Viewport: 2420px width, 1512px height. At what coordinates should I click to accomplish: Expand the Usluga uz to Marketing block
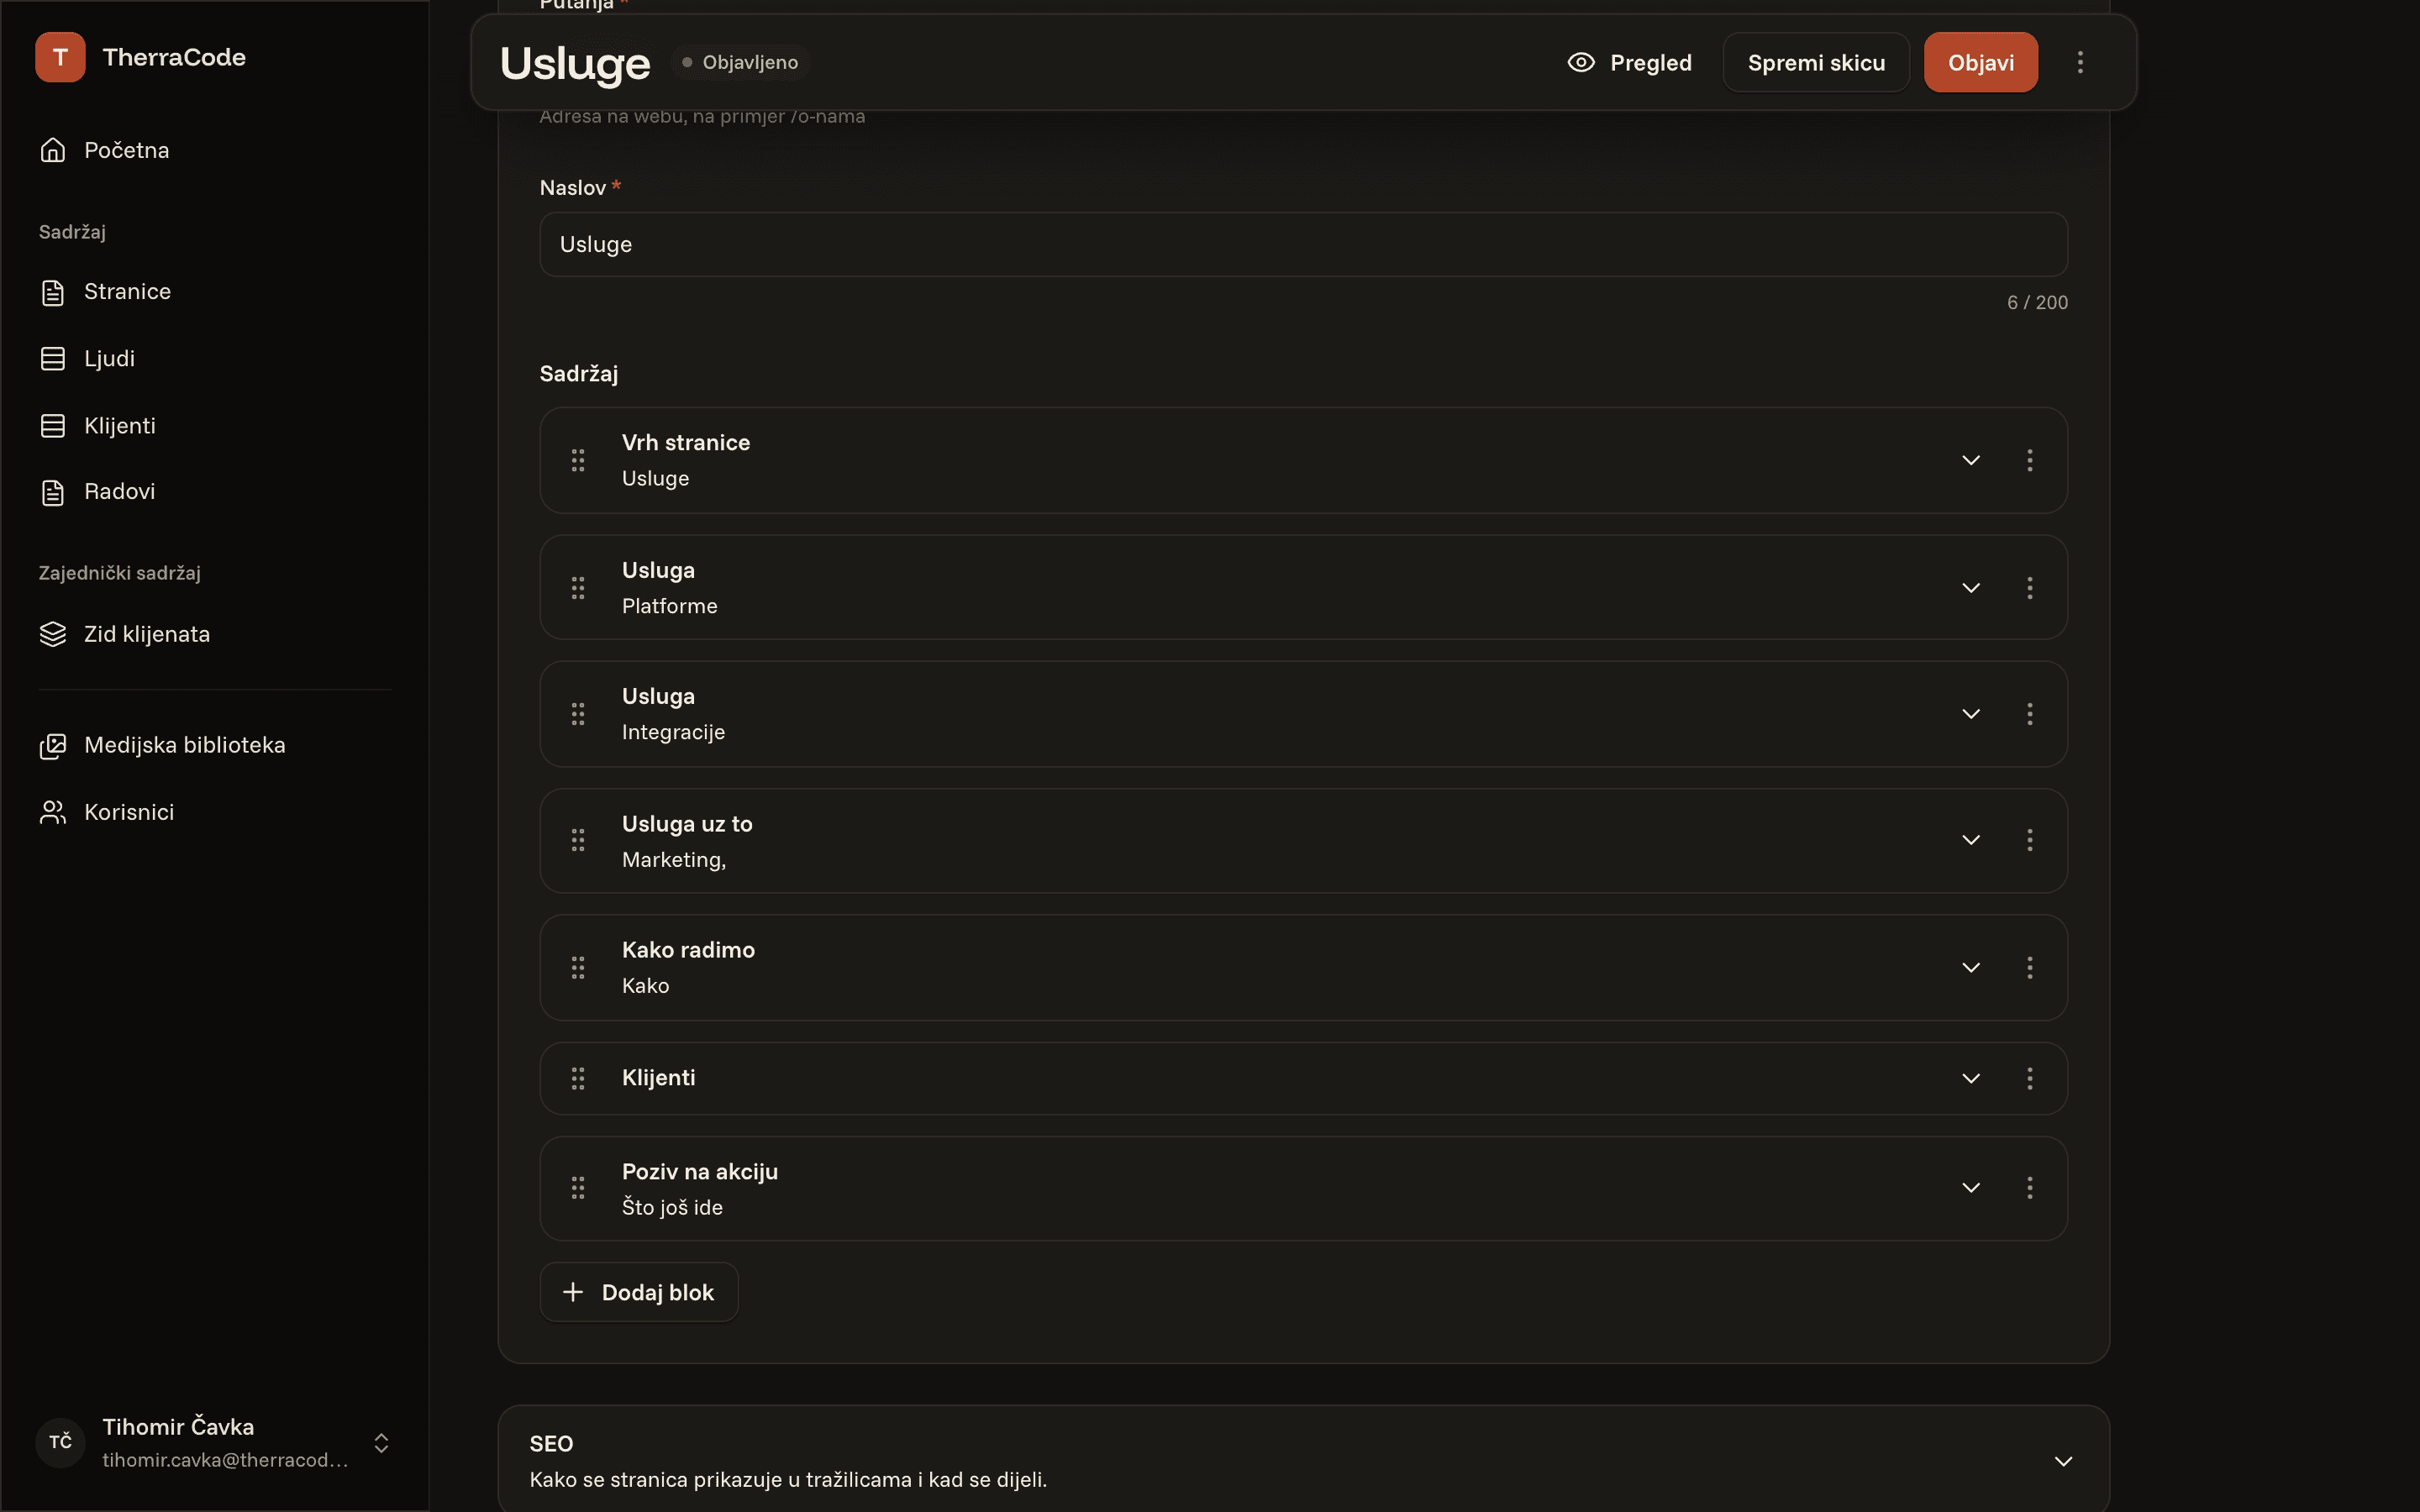tap(1970, 840)
